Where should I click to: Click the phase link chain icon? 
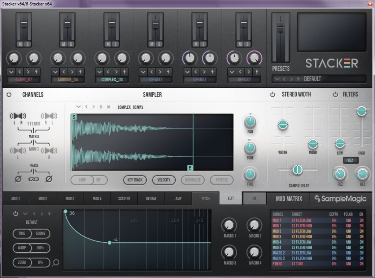[x=34, y=179]
